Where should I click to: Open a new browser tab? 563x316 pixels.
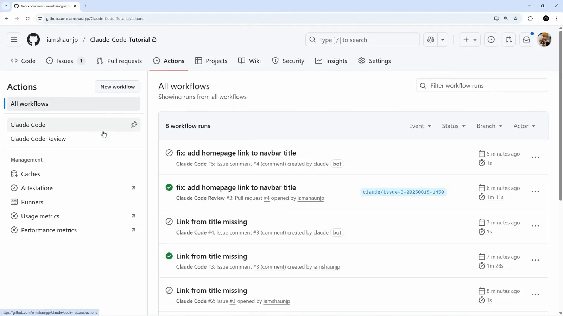[86, 6]
